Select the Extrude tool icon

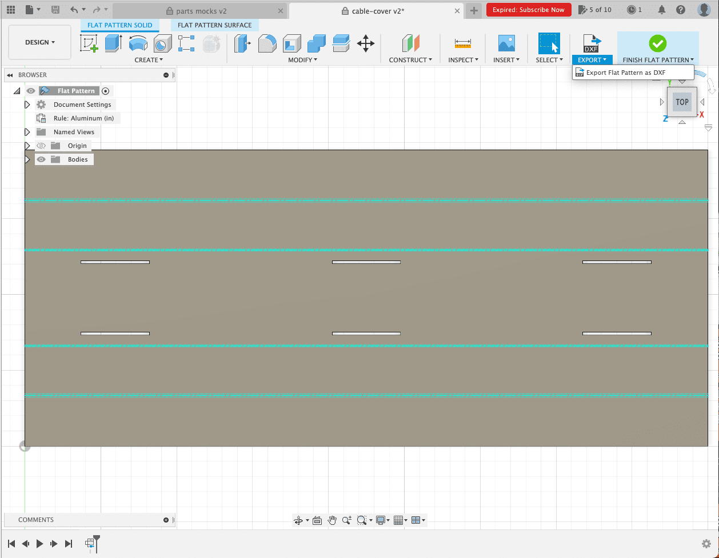click(x=113, y=44)
